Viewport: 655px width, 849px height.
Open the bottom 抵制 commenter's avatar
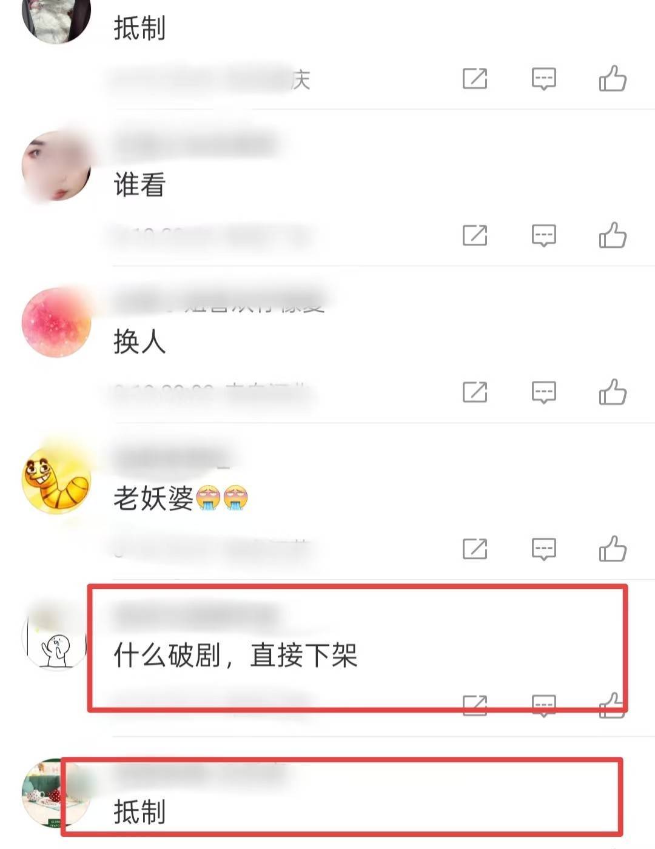[x=56, y=793]
